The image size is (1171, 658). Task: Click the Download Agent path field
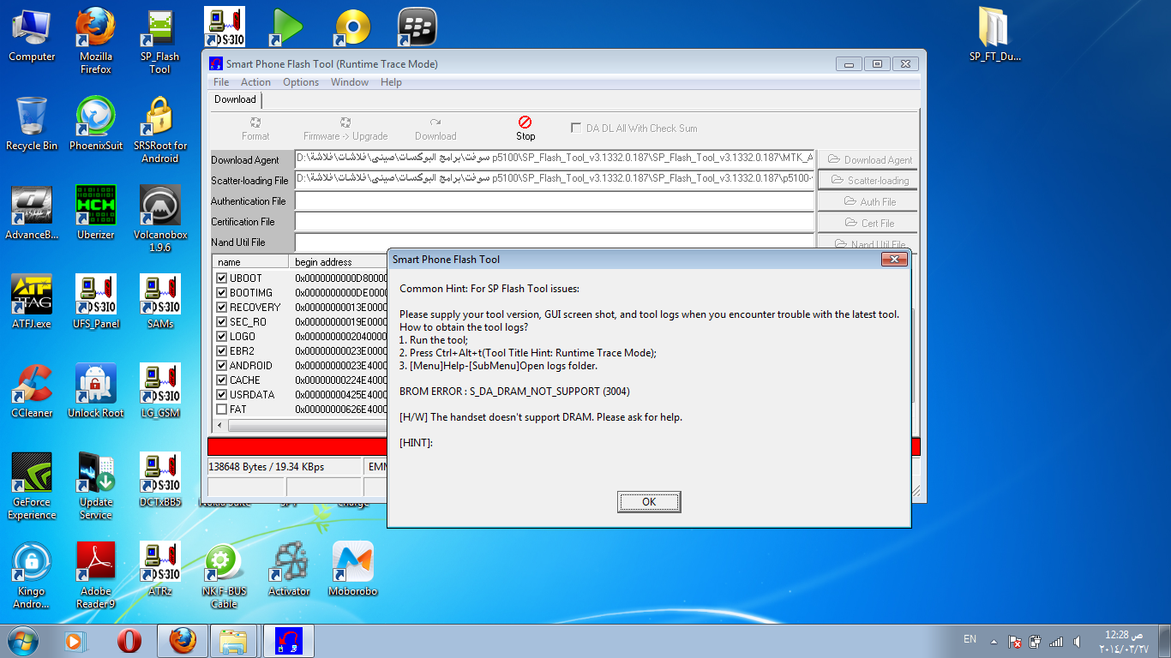coord(555,159)
